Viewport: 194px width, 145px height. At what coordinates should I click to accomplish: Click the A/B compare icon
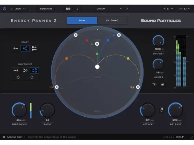(68, 9)
